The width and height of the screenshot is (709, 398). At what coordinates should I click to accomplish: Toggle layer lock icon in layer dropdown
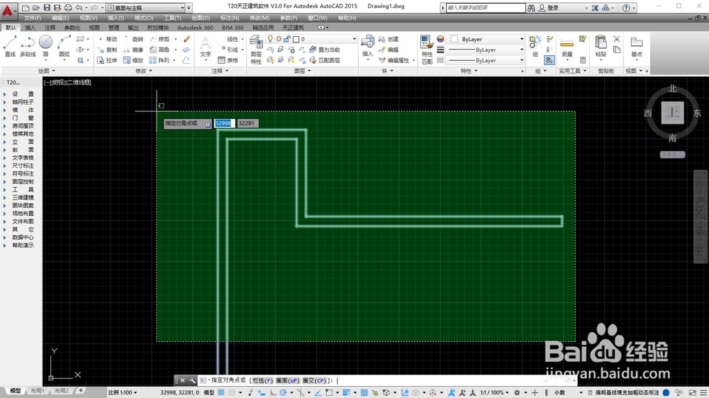pyautogui.click(x=286, y=39)
